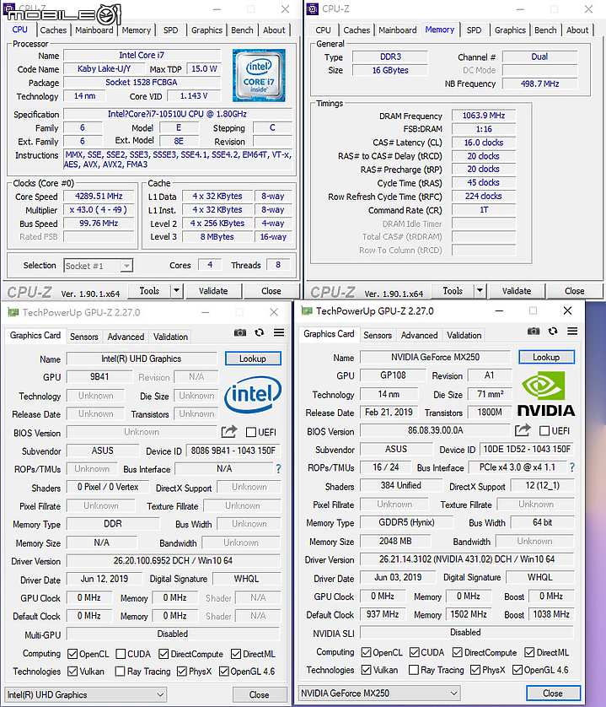Screen dimensions: 606x707
Task: Toggle Ray Tracing checkbox in MX250 GPU-Z
Action: (x=413, y=670)
